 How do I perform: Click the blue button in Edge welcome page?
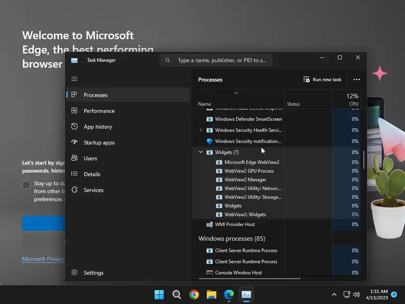pyautogui.click(x=44, y=223)
